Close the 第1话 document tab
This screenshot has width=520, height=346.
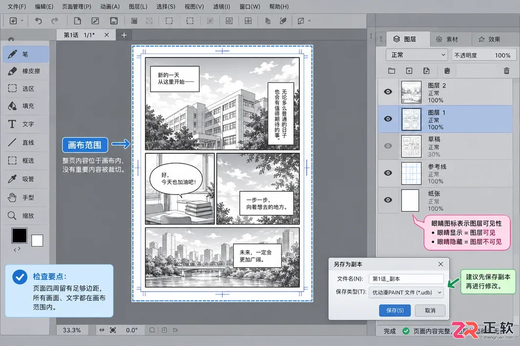click(106, 35)
